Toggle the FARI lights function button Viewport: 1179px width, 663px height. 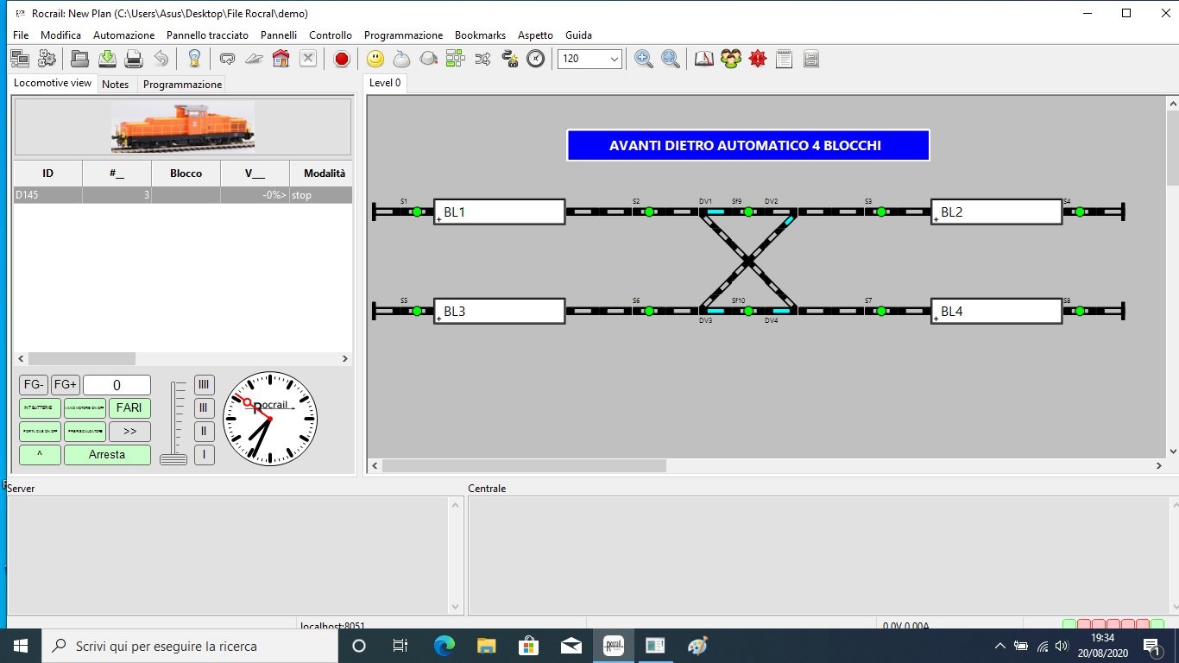click(129, 408)
